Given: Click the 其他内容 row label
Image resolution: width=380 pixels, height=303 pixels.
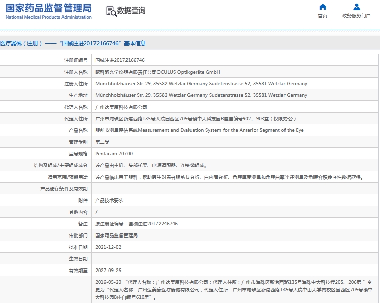Looking at the screenshot, I should pos(78,212).
